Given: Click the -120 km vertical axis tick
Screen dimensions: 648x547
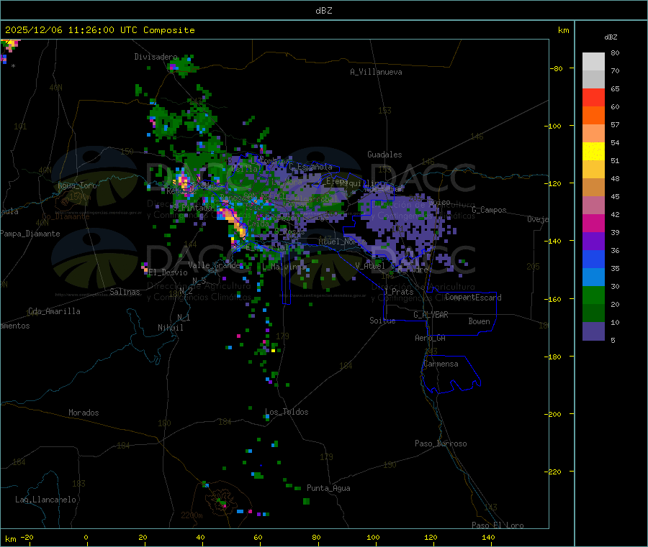Looking at the screenshot, I should [554, 183].
